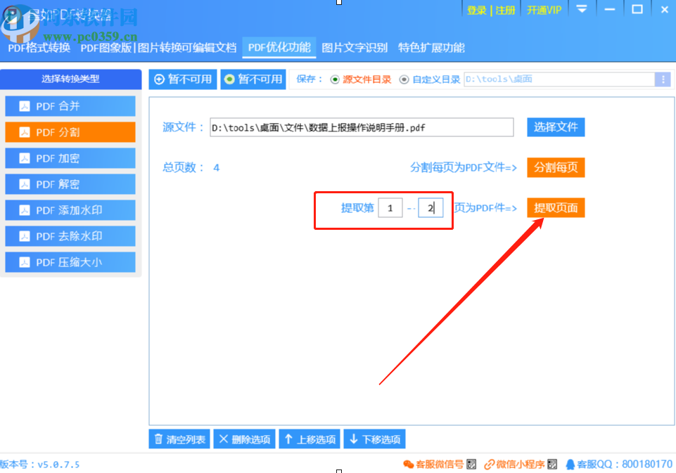The image size is (676, 473).
Task: Switch to PDF优化功能 tab
Action: [279, 47]
